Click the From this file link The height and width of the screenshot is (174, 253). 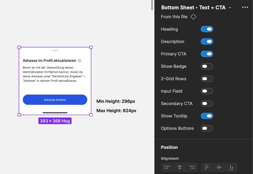[x=174, y=17]
